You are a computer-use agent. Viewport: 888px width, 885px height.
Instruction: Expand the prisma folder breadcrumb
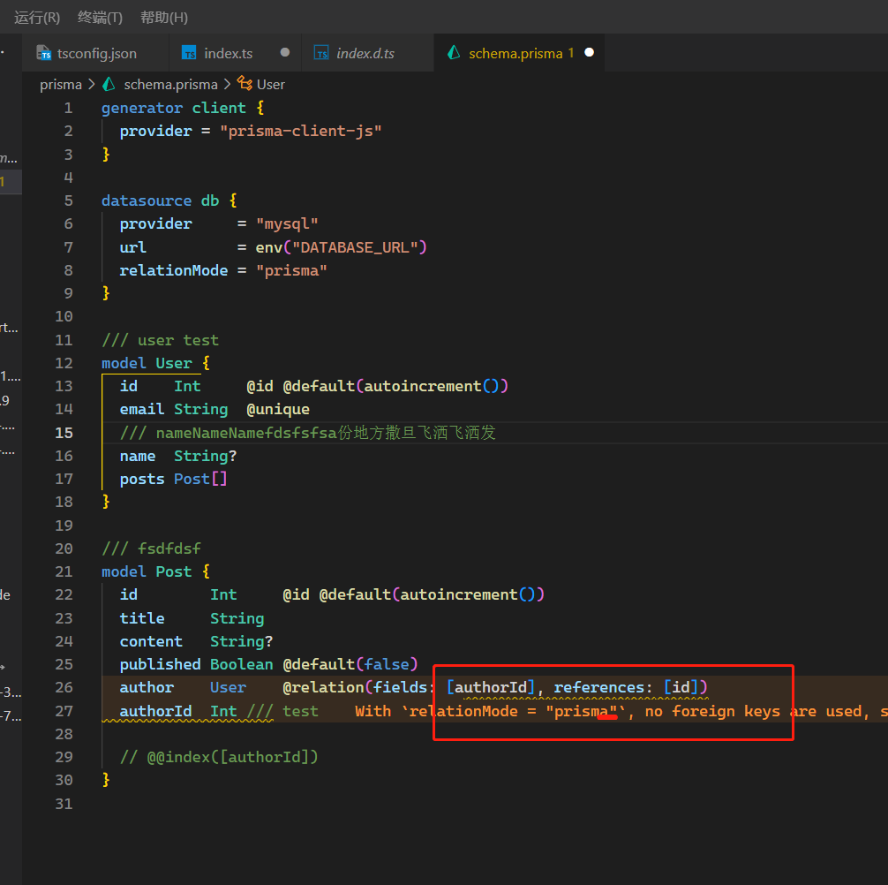60,84
